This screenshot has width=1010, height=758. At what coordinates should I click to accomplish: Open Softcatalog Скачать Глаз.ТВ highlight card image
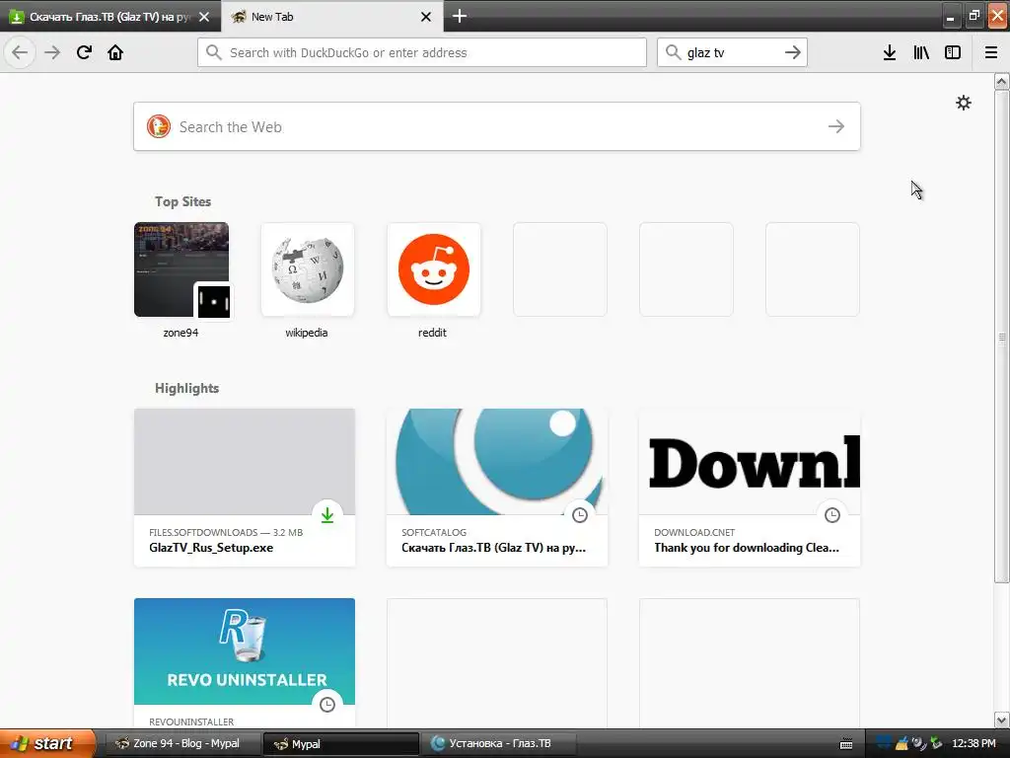[497, 462]
